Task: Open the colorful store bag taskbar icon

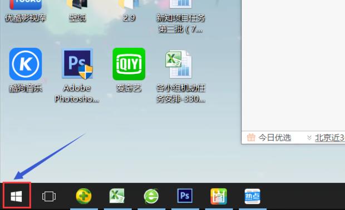Action: click(x=219, y=196)
